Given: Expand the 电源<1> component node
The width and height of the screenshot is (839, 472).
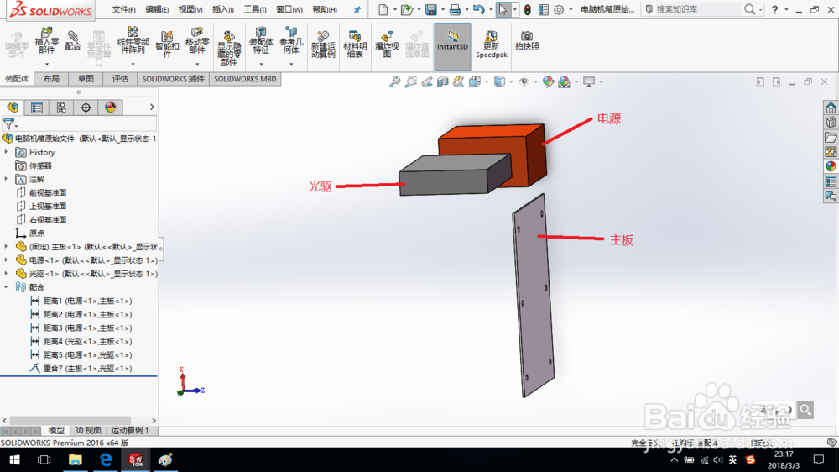Looking at the screenshot, I should click(7, 260).
